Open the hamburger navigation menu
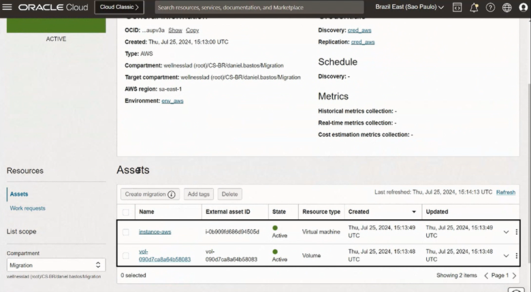The height and width of the screenshot is (292, 531). click(8, 7)
